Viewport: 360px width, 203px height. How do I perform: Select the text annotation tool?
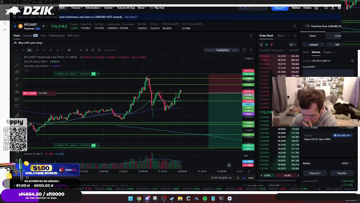coord(17,85)
